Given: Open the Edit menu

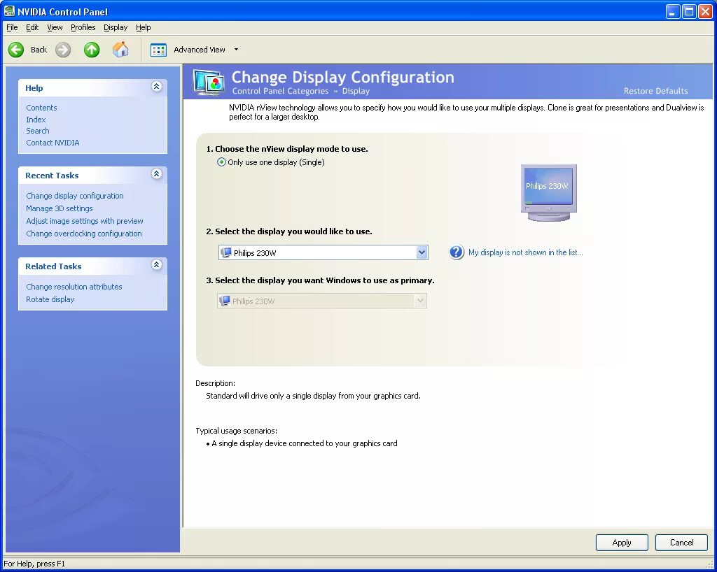Looking at the screenshot, I should tap(32, 27).
